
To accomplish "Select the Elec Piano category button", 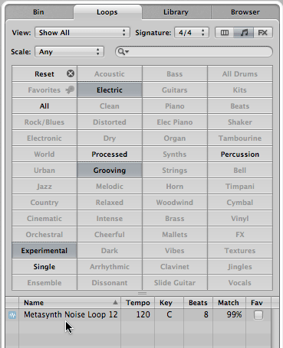I will click(175, 122).
